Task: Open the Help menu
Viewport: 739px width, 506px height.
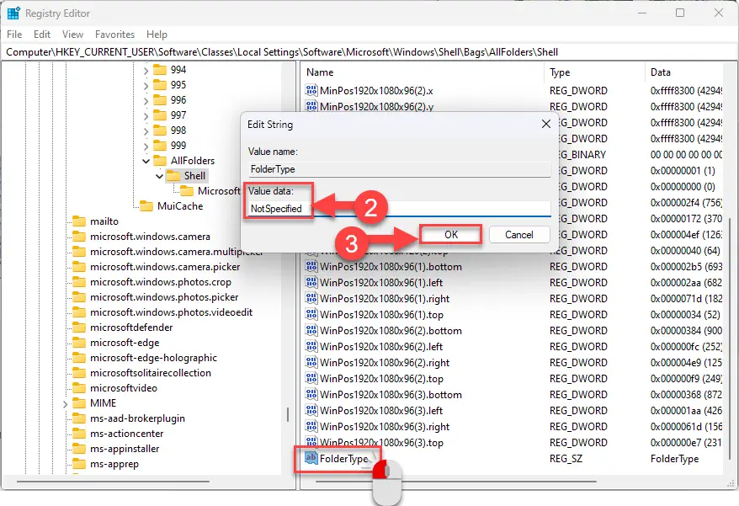Action: pos(157,35)
